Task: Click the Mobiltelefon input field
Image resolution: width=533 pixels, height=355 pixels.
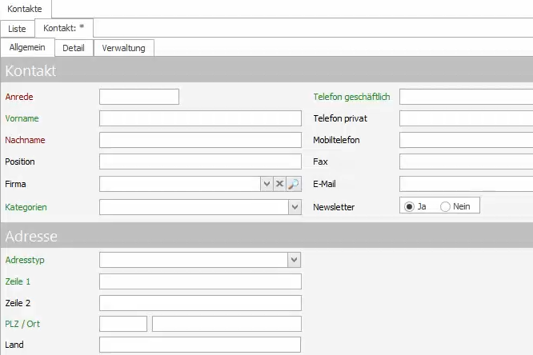Action: point(466,140)
